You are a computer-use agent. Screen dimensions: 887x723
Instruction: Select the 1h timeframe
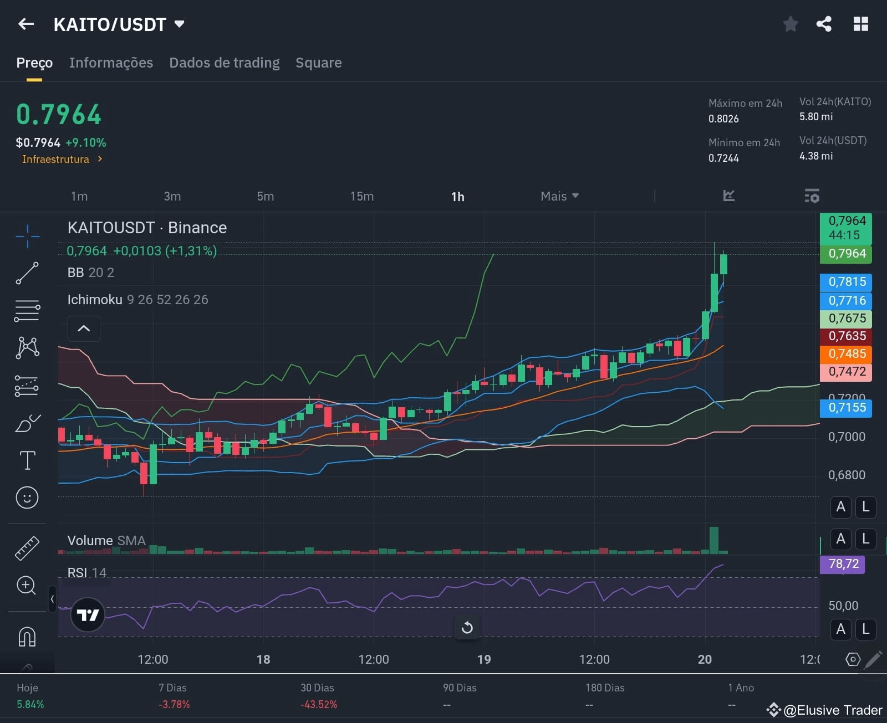[x=458, y=197]
